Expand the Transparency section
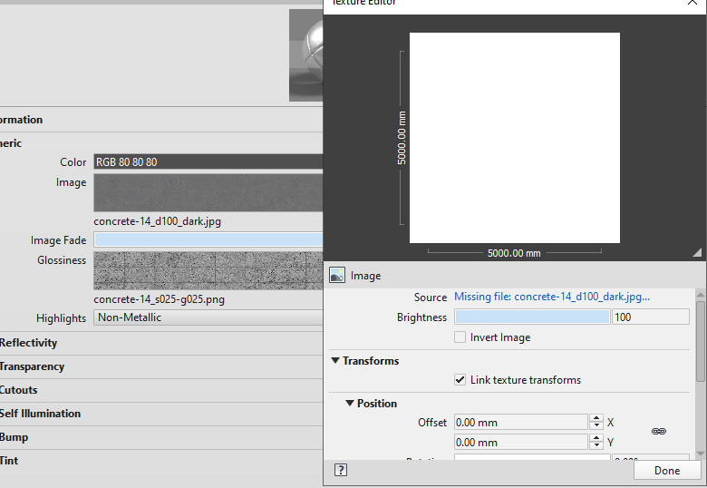707x488 pixels. click(x=32, y=366)
